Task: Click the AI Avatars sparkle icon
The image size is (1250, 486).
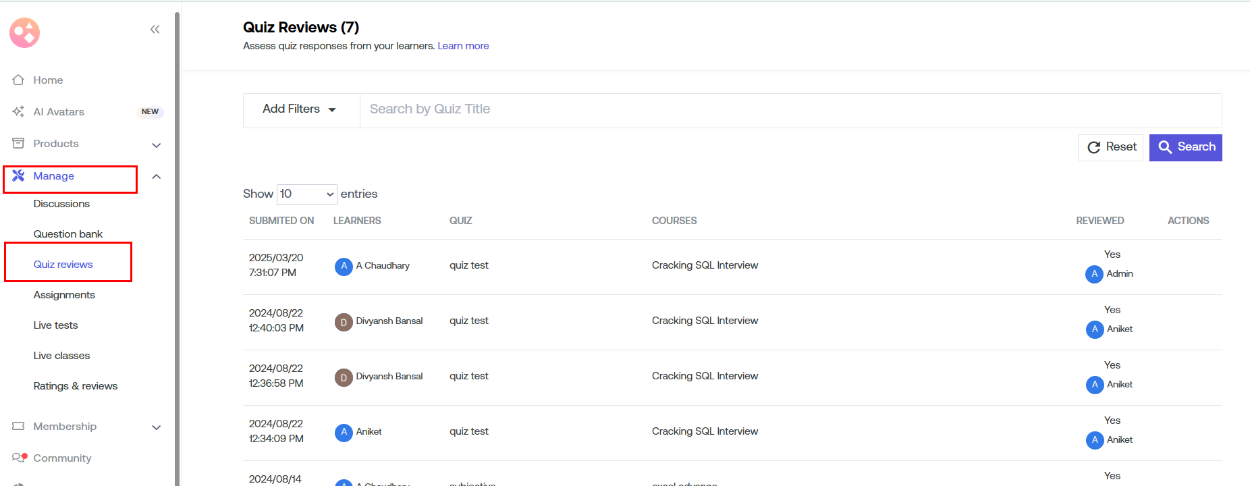Action: coord(18,111)
